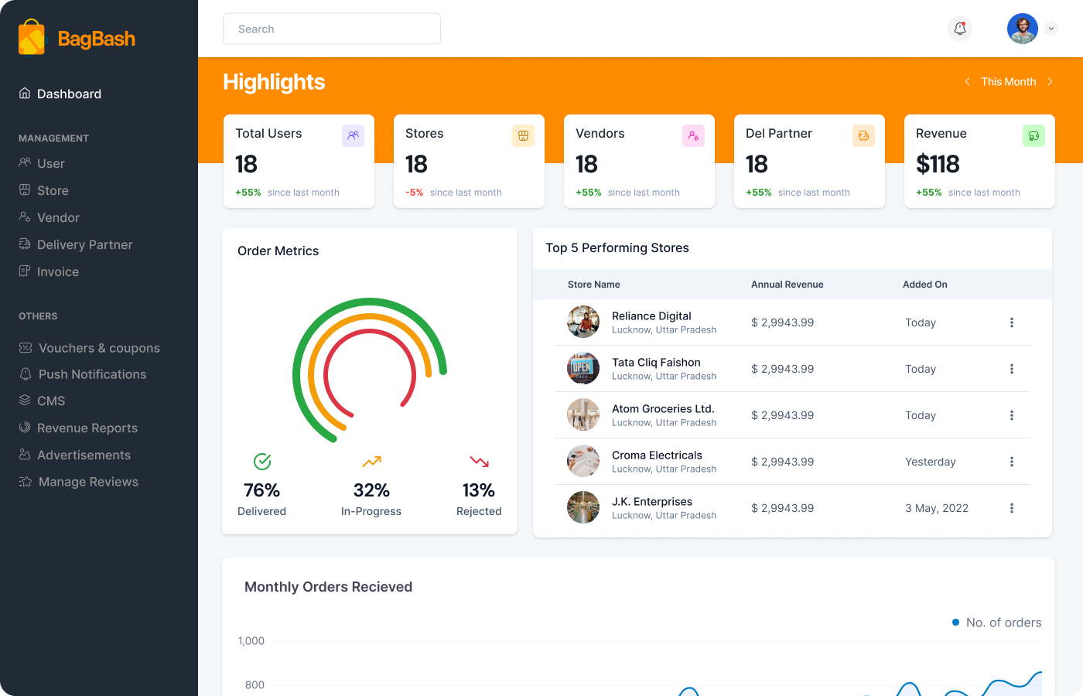Image resolution: width=1083 pixels, height=696 pixels.
Task: Click the Search input field
Action: point(332,29)
